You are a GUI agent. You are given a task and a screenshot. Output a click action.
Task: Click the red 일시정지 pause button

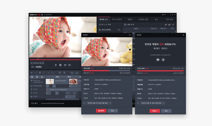[x=101, y=111]
